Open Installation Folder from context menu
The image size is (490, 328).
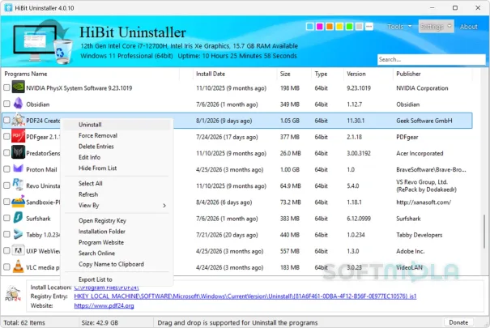(x=117, y=232)
